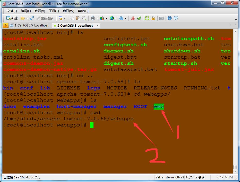Click the padlock lock-screen icon
240x182 pixels.
tap(153, 18)
